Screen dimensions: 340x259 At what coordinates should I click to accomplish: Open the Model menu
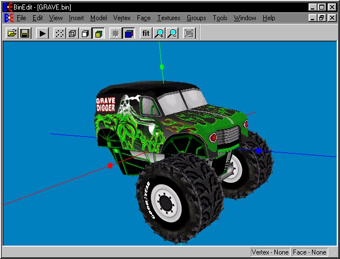98,18
